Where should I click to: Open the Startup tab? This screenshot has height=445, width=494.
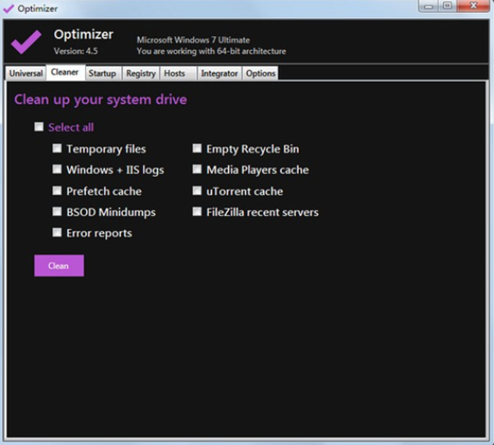pos(102,73)
